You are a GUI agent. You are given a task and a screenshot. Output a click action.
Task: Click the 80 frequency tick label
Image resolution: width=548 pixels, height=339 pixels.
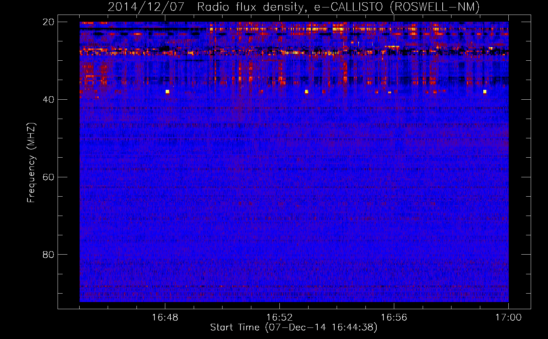click(x=48, y=255)
